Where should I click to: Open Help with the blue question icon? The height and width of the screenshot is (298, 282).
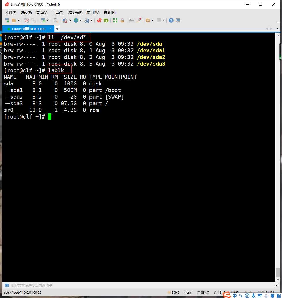[x=171, y=20]
